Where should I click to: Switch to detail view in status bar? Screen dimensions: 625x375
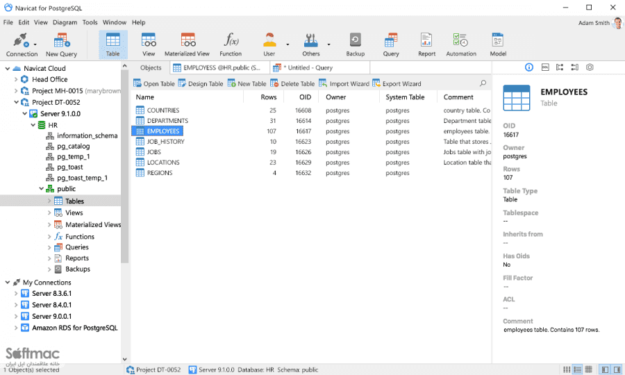pyautogui.click(x=577, y=369)
